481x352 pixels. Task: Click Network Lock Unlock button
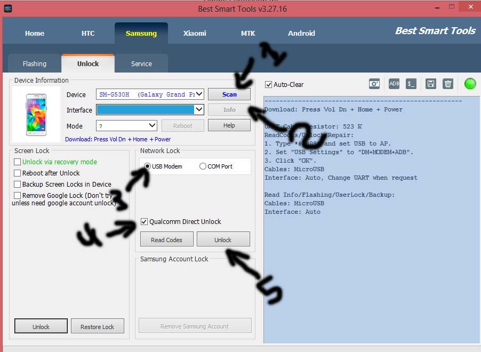click(x=223, y=239)
